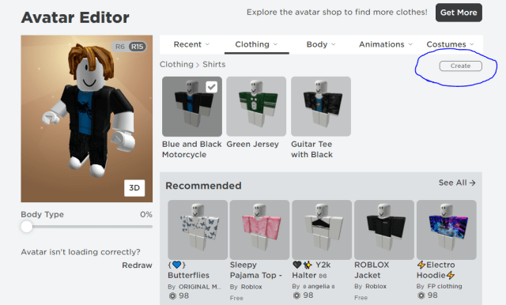Equip the Green Jersey shirt thumbnail
Viewport: 506px width, 305px height.
[256, 107]
